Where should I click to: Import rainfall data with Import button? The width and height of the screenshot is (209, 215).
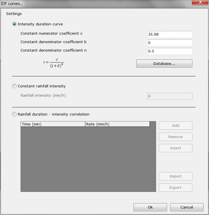pyautogui.click(x=175, y=176)
